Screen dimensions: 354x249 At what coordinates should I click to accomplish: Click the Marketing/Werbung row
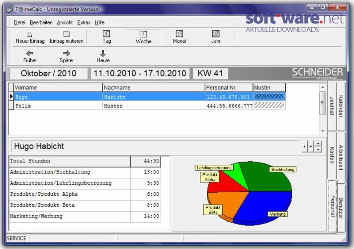coord(85,217)
